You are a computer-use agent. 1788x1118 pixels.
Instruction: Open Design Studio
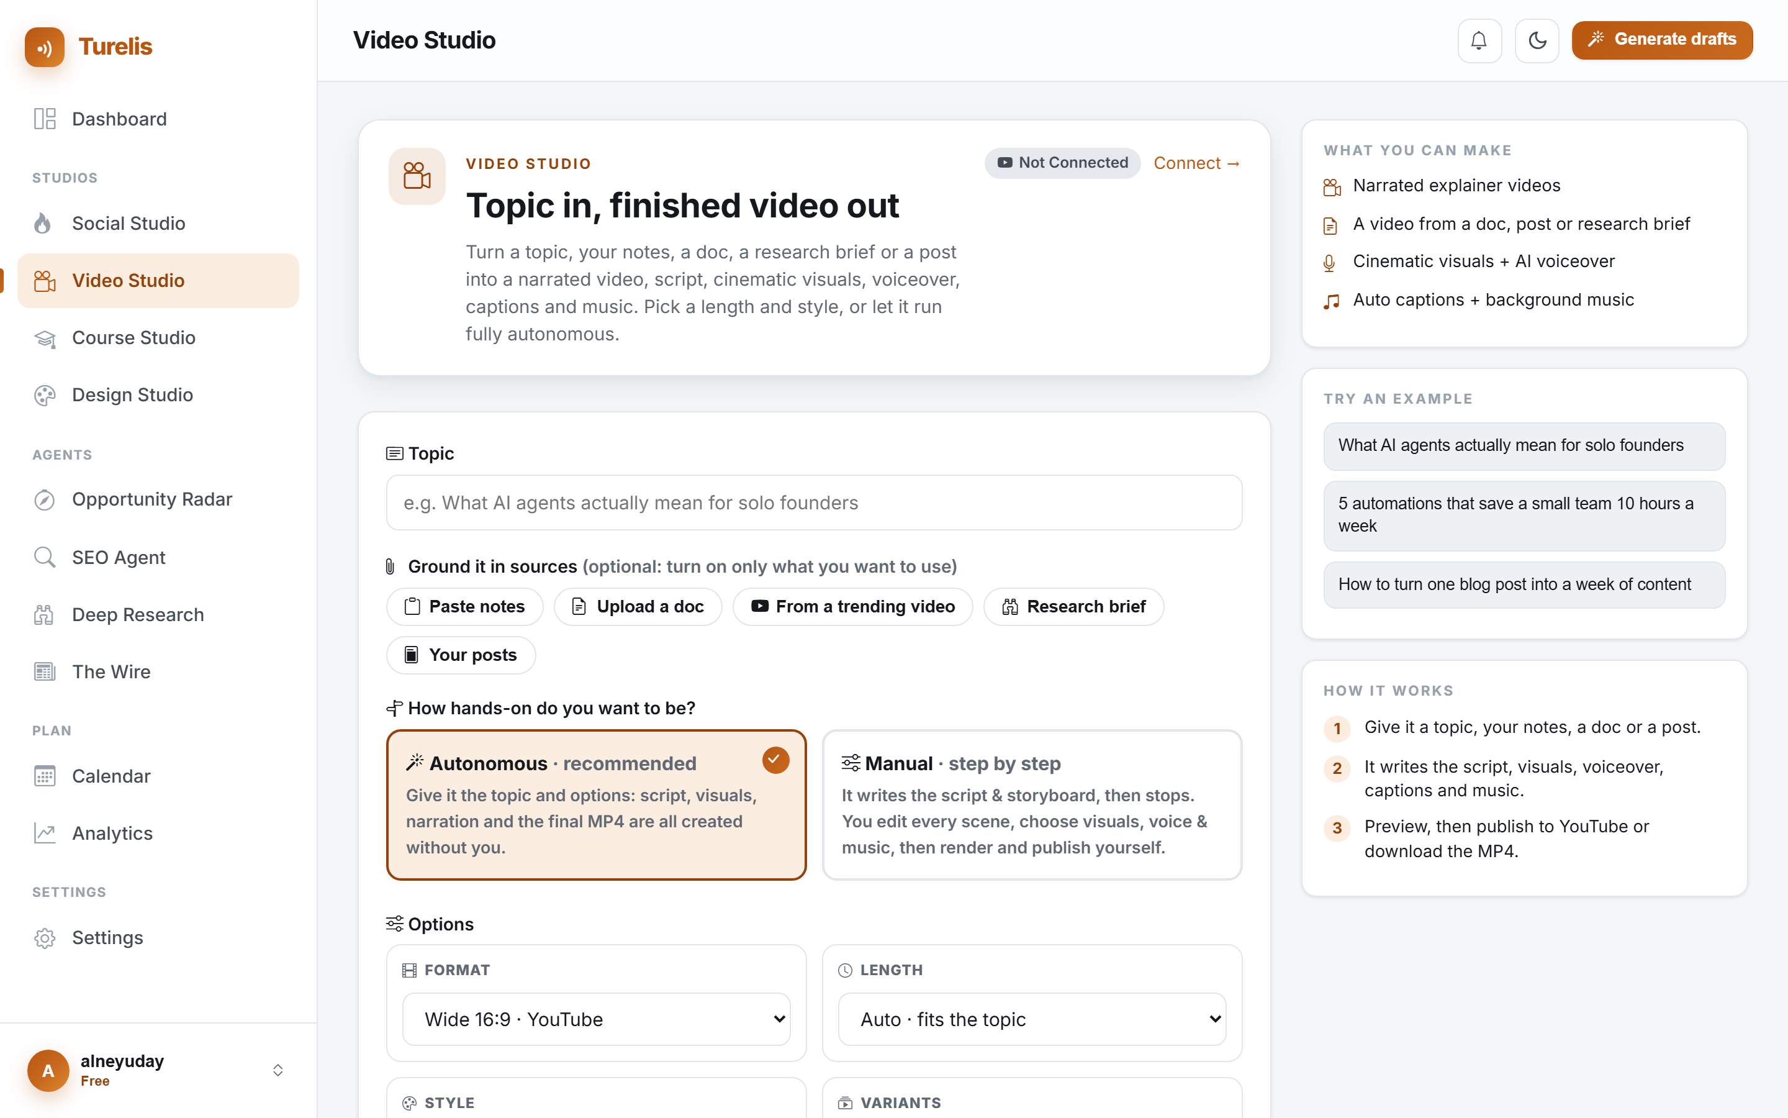pos(158,395)
